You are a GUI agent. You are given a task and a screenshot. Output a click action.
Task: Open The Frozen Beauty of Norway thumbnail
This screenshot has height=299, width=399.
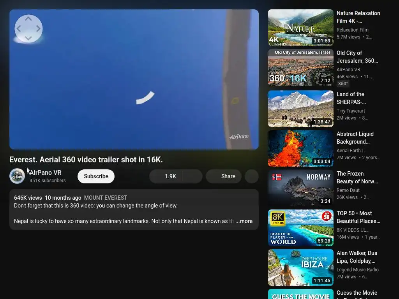[300, 188]
